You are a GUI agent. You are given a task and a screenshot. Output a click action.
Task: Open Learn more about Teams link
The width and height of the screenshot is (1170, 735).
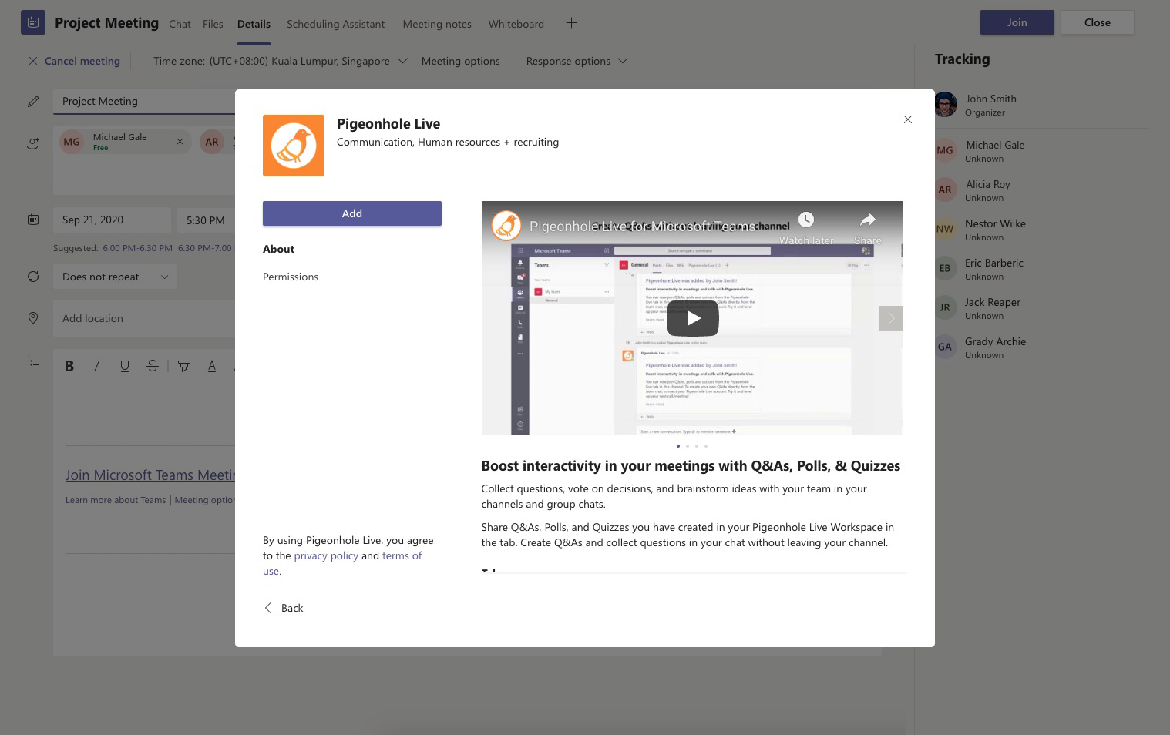pyautogui.click(x=116, y=500)
